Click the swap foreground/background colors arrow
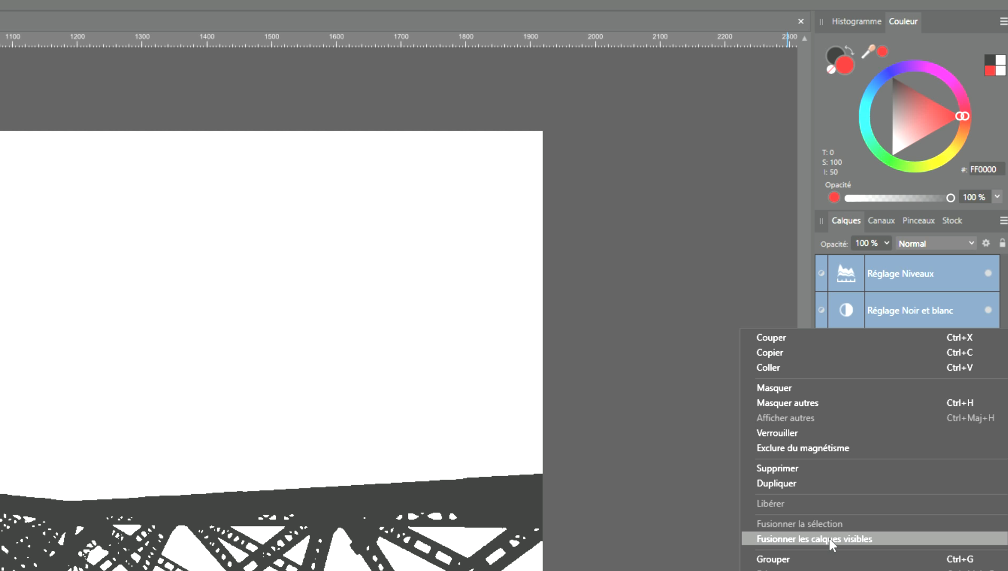Viewport: 1008px width, 571px height. click(849, 50)
